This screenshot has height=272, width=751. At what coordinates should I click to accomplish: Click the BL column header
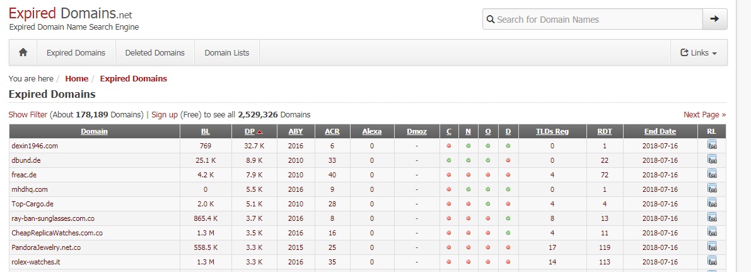[205, 131]
